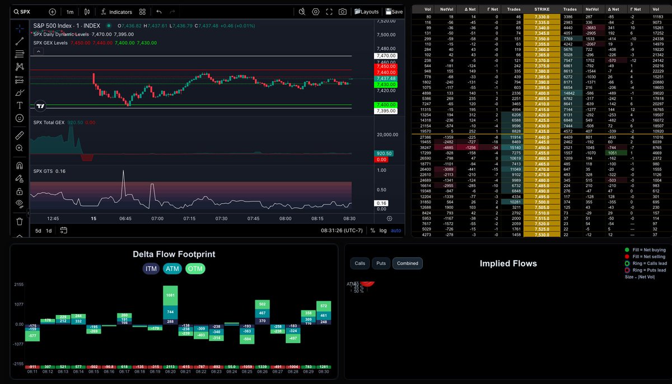Image resolution: width=672 pixels, height=384 pixels.
Task: Select the text annotation tool
Action: (x=20, y=105)
